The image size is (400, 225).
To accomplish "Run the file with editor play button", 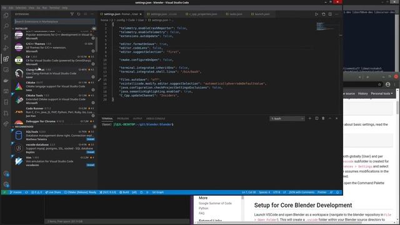I will 316,14.
